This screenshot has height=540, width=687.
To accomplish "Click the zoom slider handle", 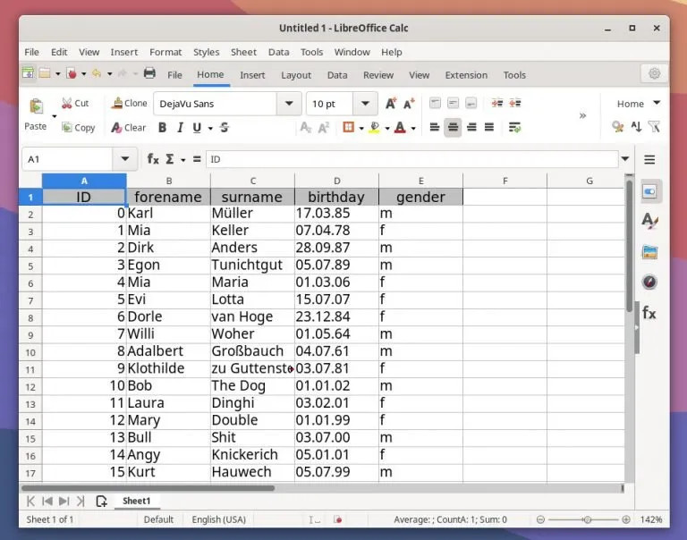I will 587,519.
